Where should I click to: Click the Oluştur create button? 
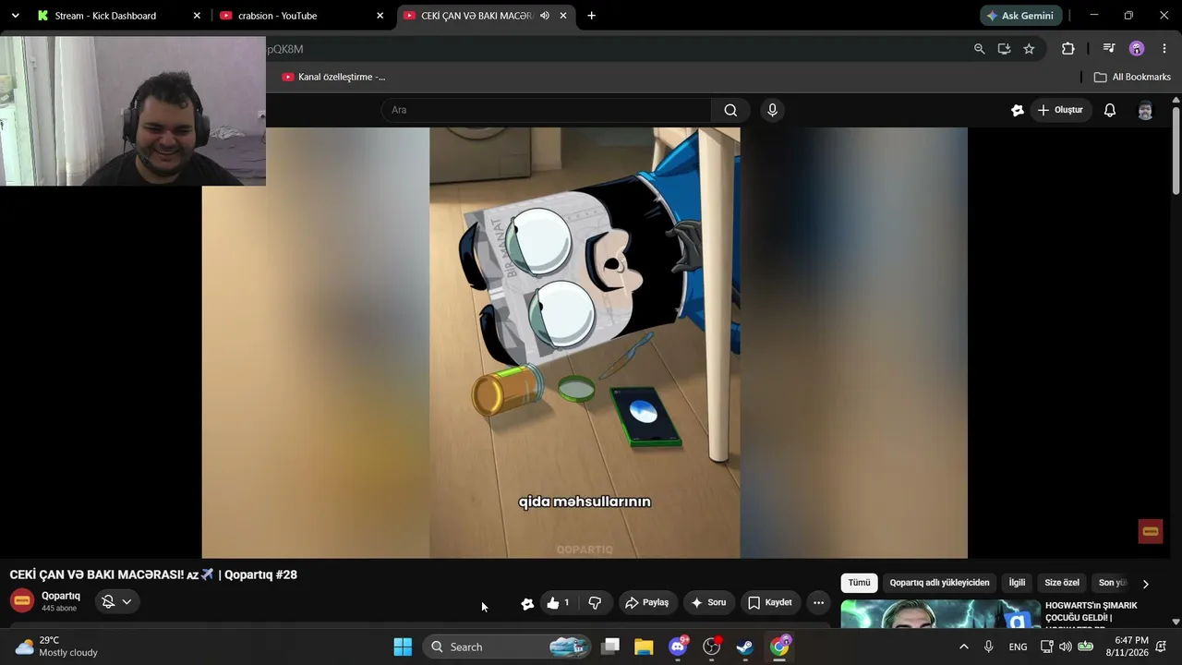1060,110
